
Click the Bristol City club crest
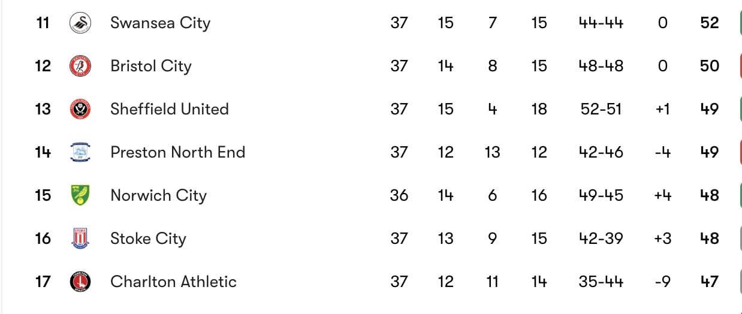pyautogui.click(x=80, y=66)
